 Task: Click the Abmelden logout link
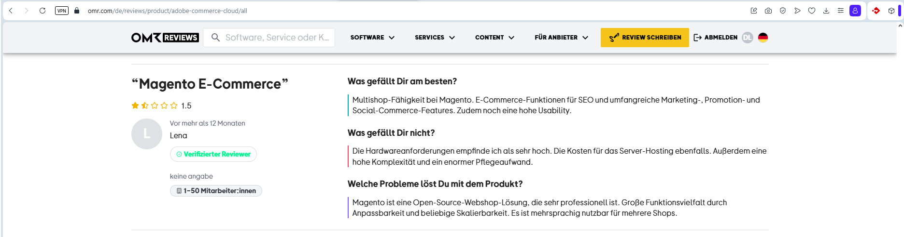click(716, 38)
